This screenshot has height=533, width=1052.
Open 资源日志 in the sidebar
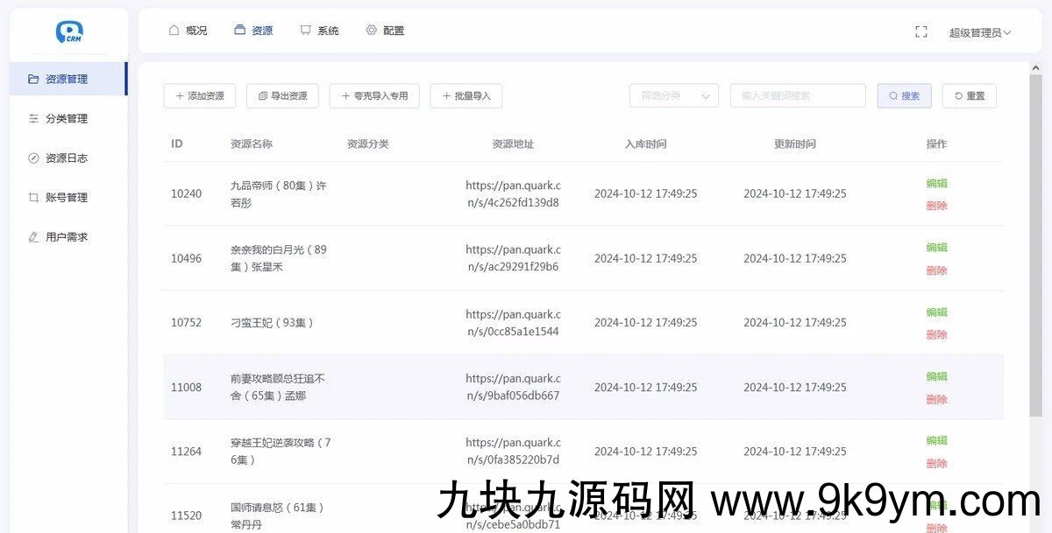66,158
